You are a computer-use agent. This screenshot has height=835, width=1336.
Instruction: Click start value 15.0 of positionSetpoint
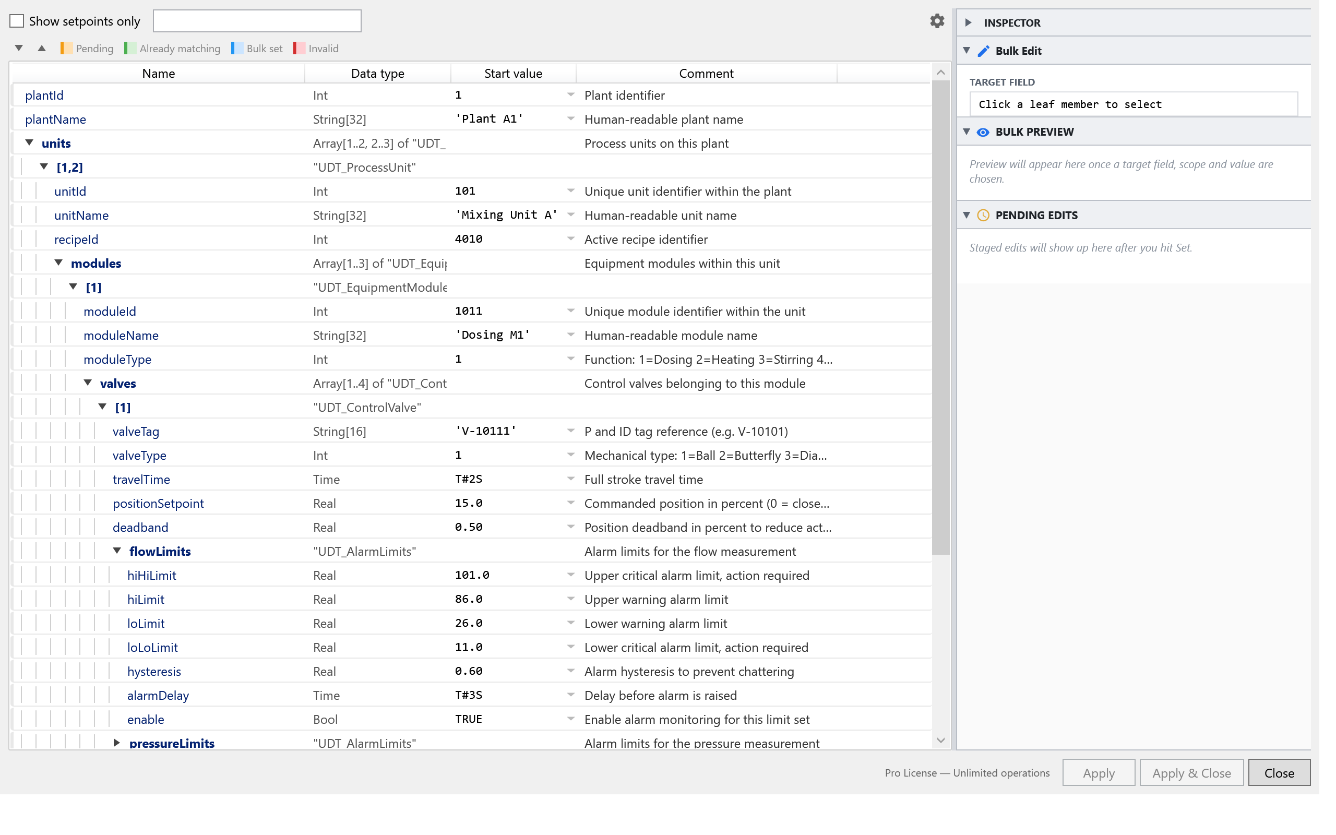pos(469,503)
